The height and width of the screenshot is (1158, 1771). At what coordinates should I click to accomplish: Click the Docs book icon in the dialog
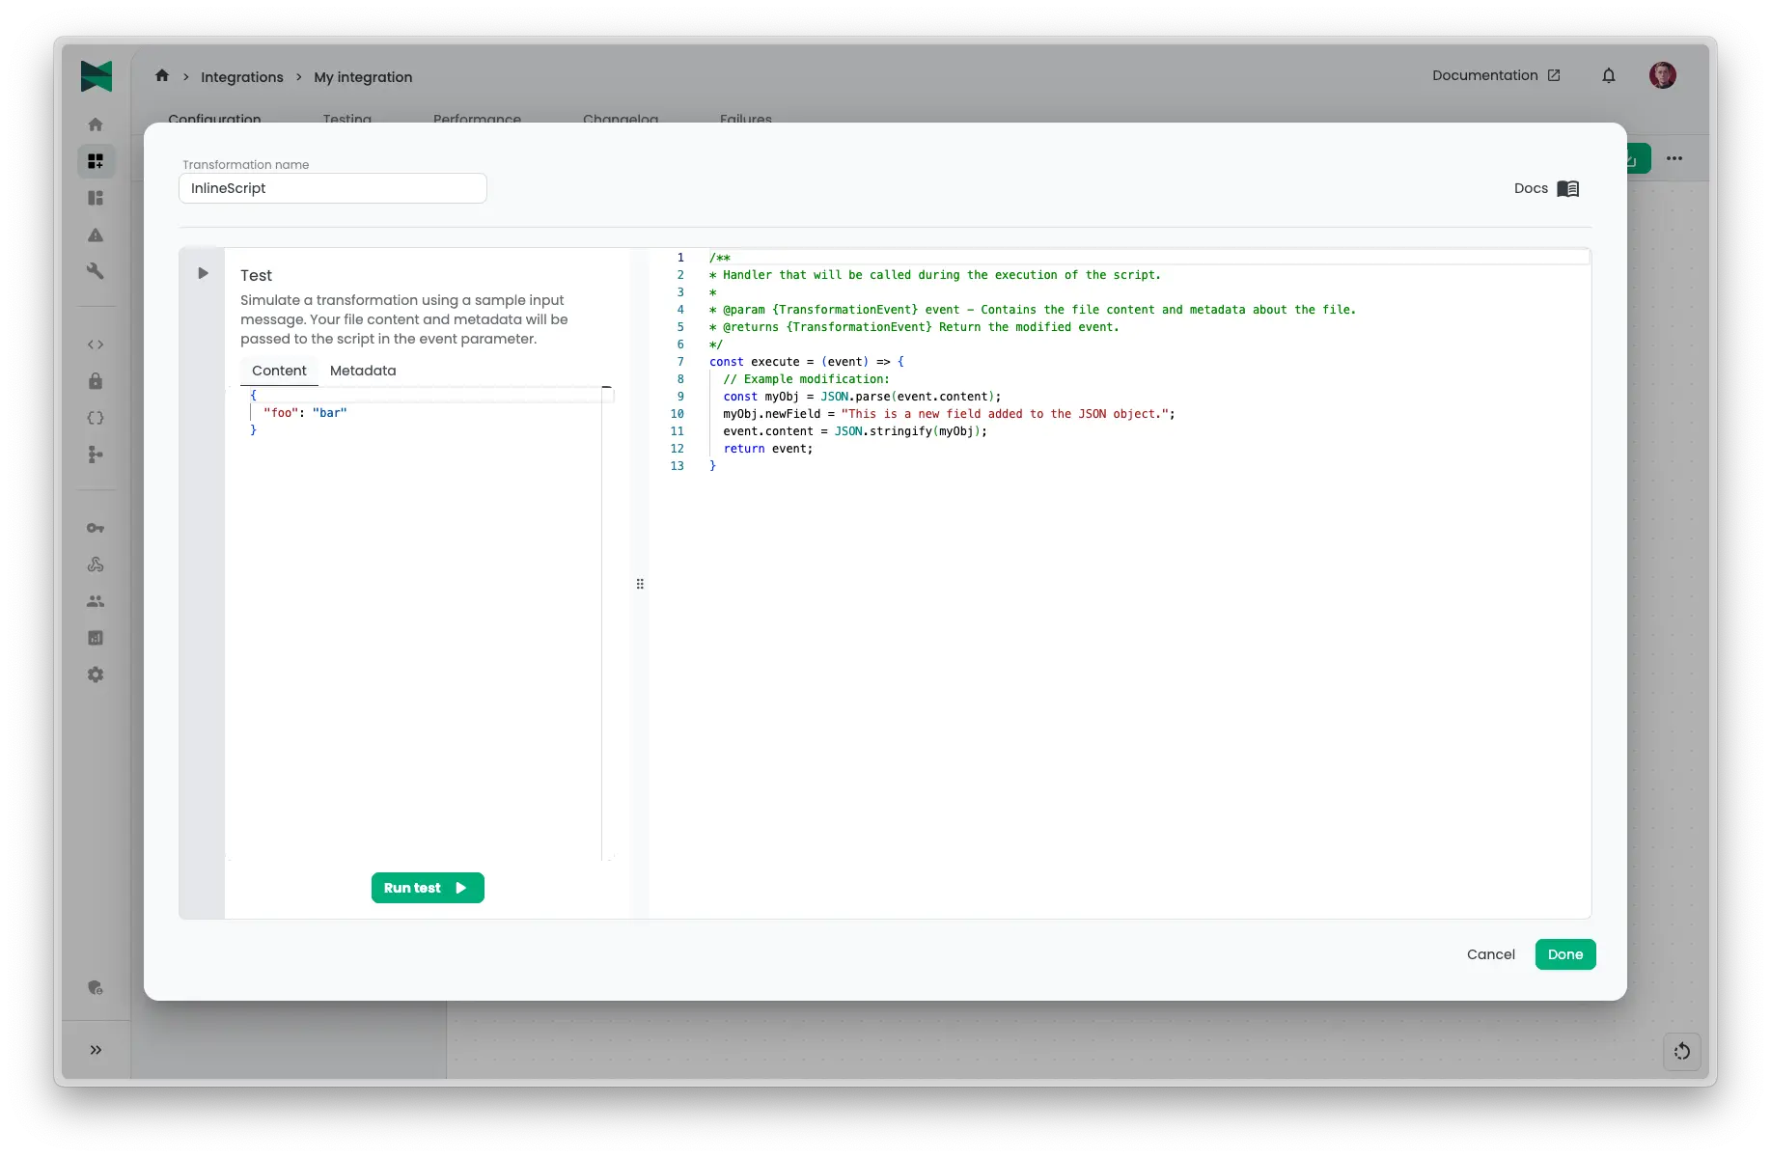click(1568, 188)
